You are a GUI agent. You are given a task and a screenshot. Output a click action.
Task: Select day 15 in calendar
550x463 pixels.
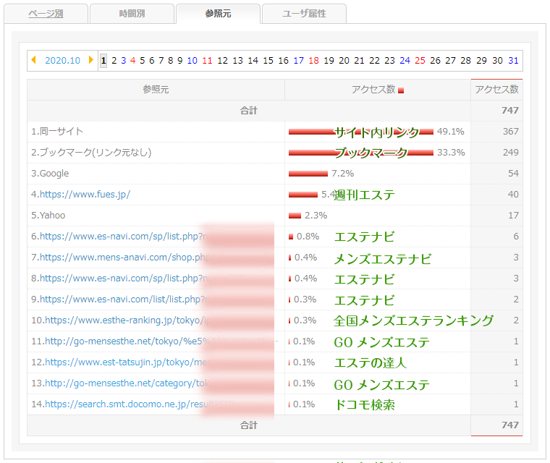pyautogui.click(x=268, y=60)
